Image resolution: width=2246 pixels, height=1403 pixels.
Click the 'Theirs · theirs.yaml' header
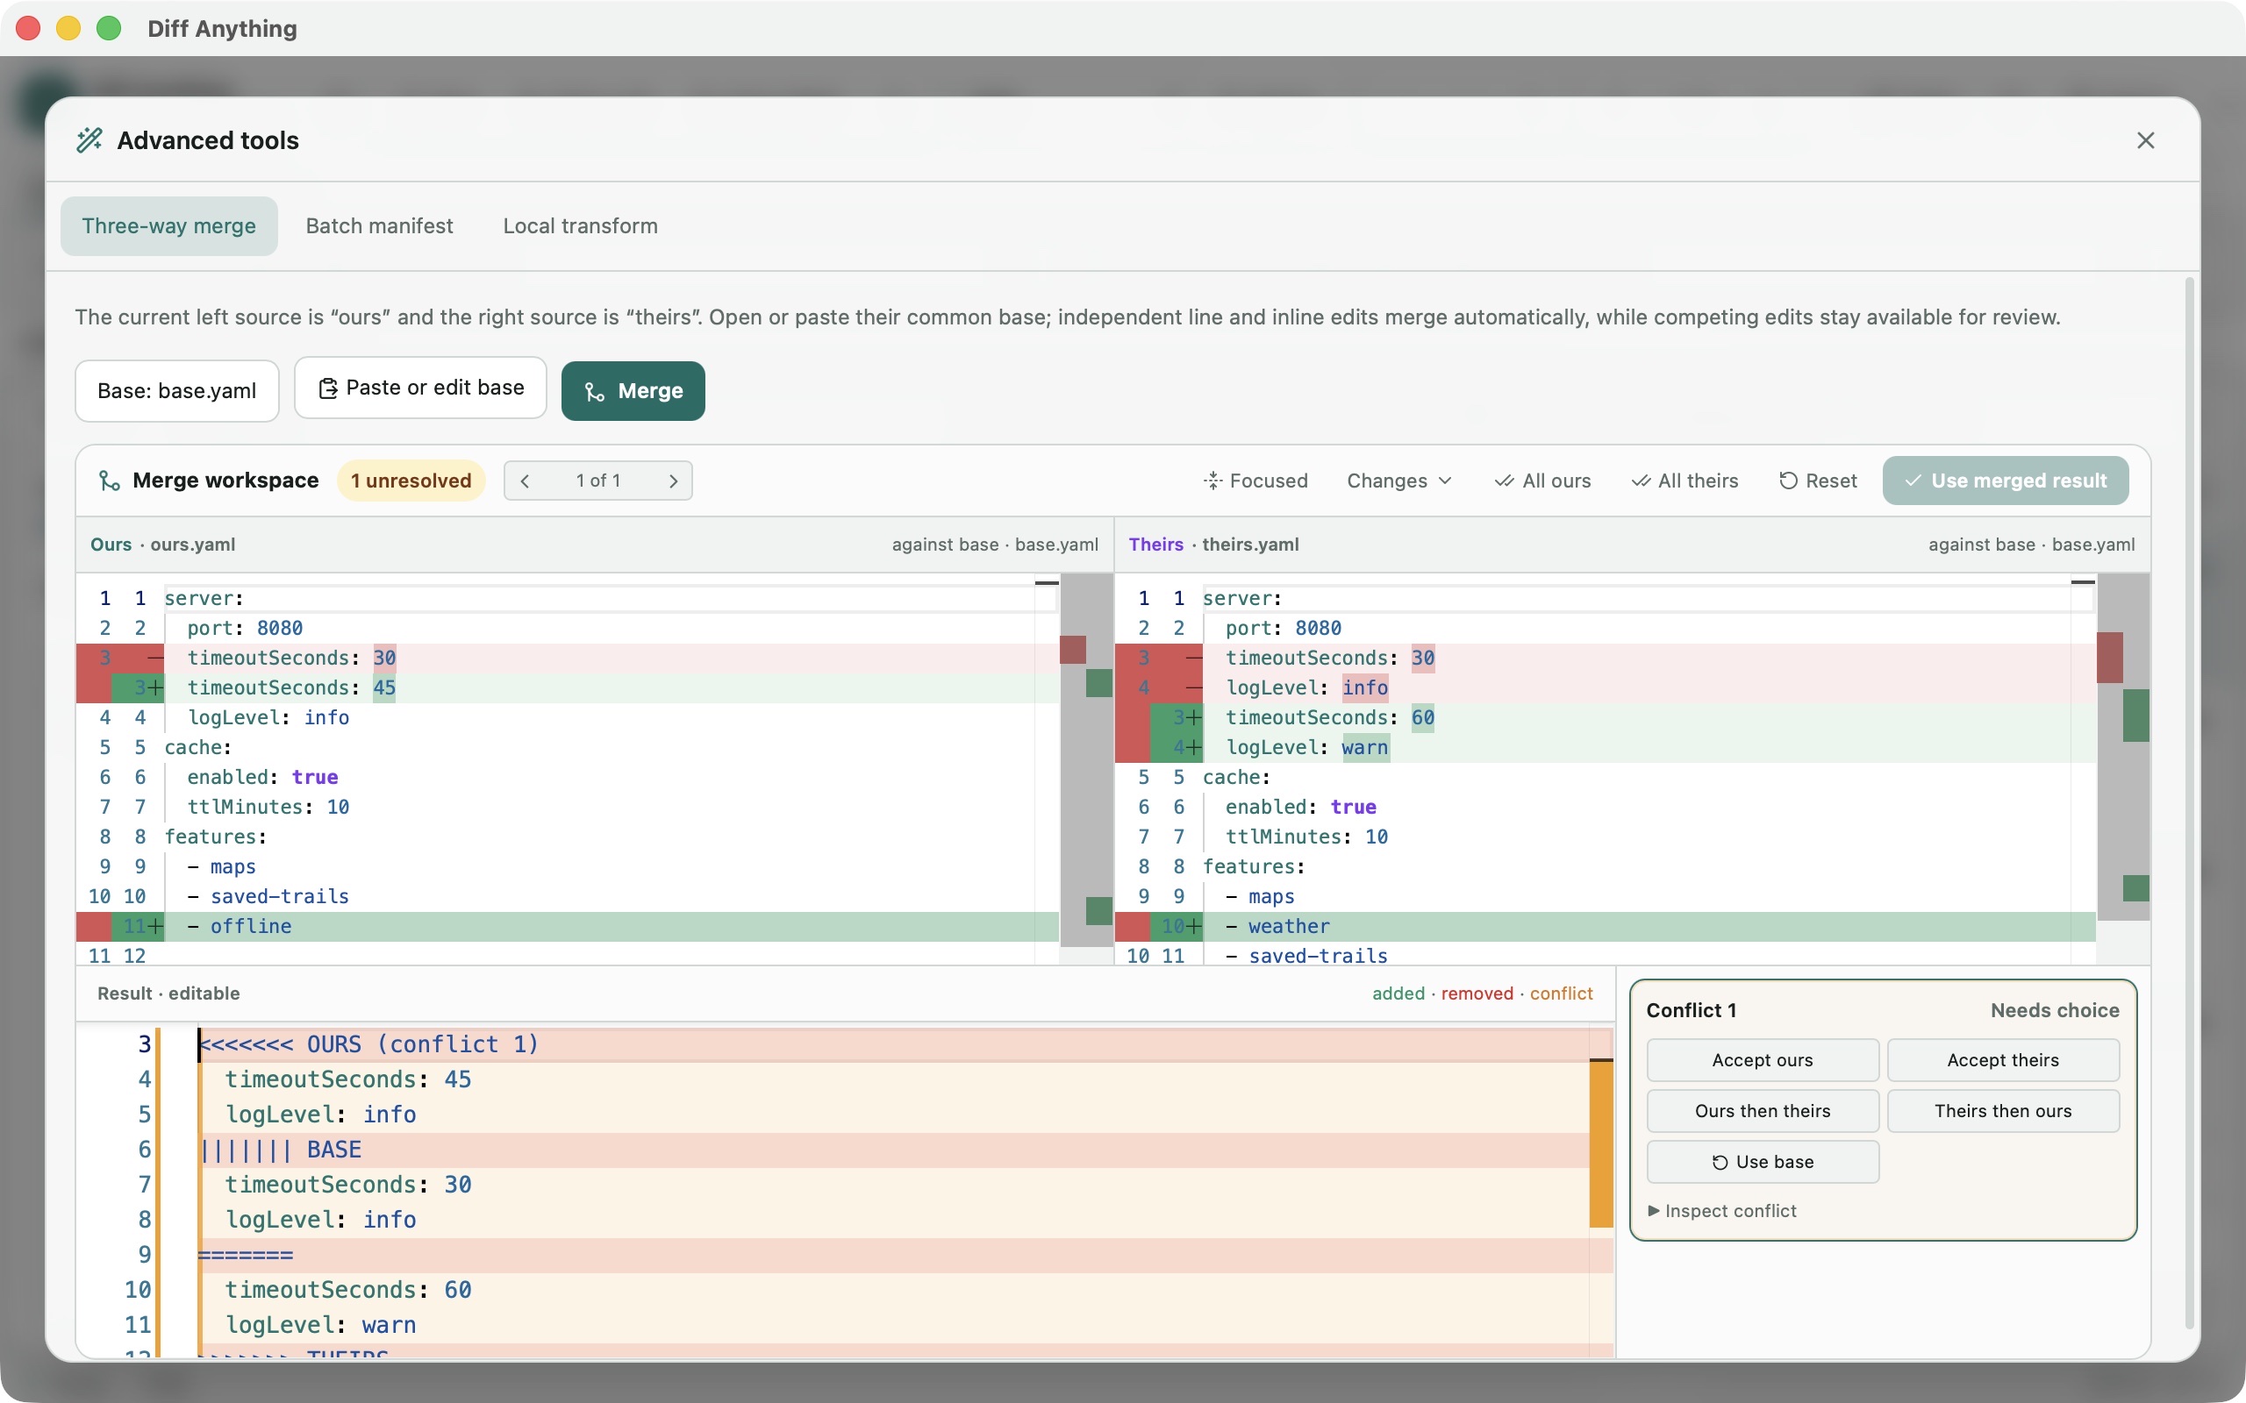click(x=1213, y=545)
